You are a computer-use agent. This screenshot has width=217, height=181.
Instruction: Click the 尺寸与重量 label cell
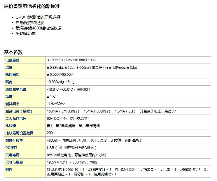pyautogui.click(x=14, y=162)
